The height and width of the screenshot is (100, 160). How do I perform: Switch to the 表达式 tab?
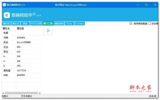click(16, 24)
